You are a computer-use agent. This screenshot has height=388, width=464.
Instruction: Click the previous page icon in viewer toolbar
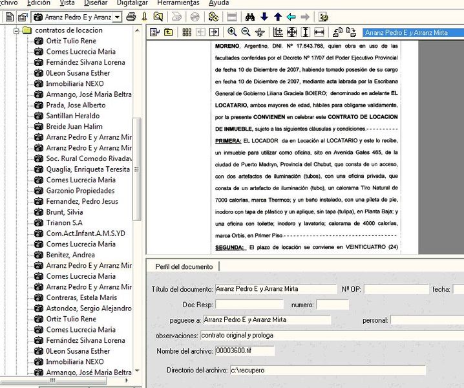pyautogui.click(x=200, y=32)
